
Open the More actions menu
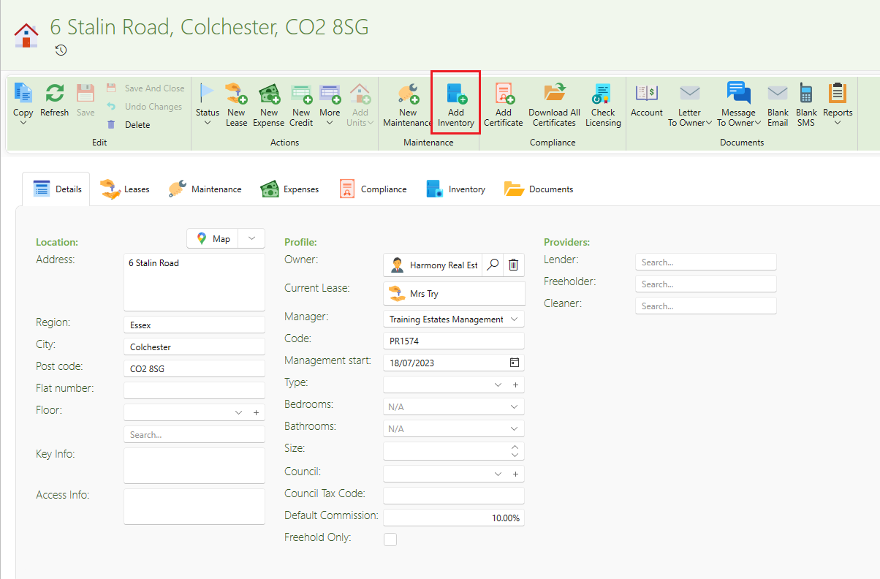pos(330,104)
